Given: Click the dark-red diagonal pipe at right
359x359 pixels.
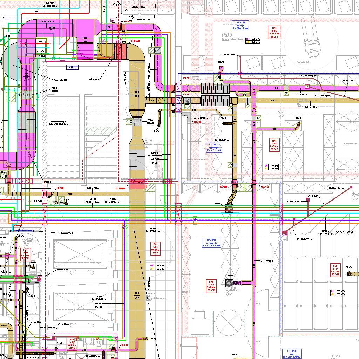Looking at the screenshot, I should click(319, 210).
